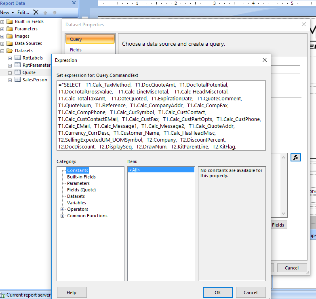Select the Built-in Fields folder icon

point(9,21)
